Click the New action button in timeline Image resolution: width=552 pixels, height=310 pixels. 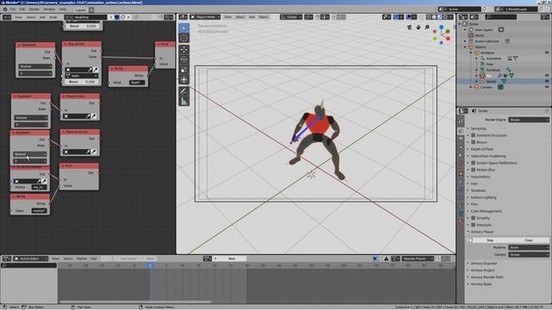click(x=231, y=258)
